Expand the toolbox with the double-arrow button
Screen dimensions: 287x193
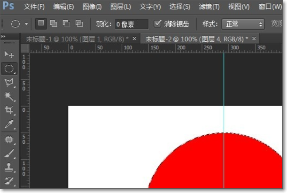tap(3, 37)
